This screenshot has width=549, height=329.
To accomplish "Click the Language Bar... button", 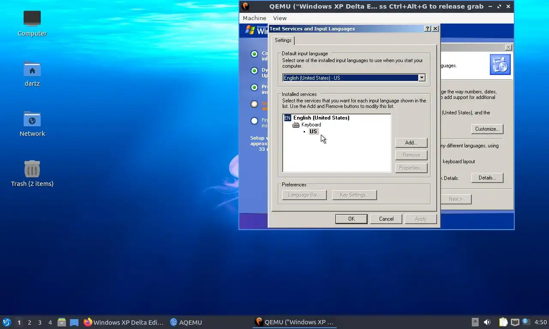I will coord(304,195).
